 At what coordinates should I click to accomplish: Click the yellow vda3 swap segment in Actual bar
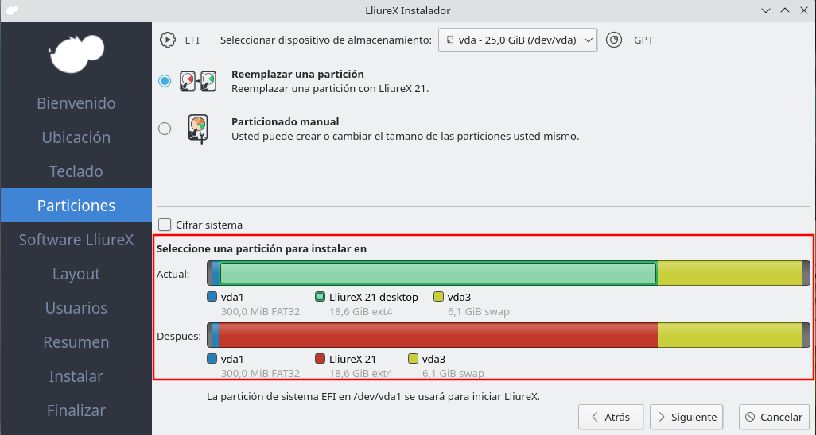pyautogui.click(x=729, y=273)
